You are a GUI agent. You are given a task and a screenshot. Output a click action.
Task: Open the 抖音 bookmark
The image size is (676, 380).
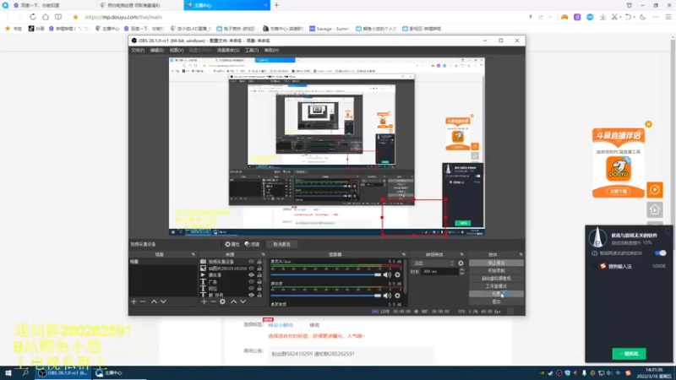click(36, 29)
